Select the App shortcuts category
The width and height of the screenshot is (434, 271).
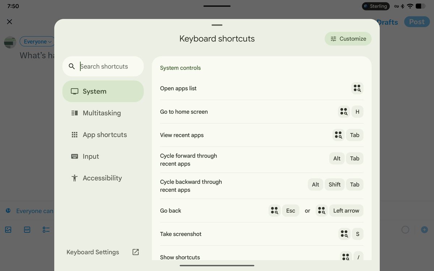103,135
